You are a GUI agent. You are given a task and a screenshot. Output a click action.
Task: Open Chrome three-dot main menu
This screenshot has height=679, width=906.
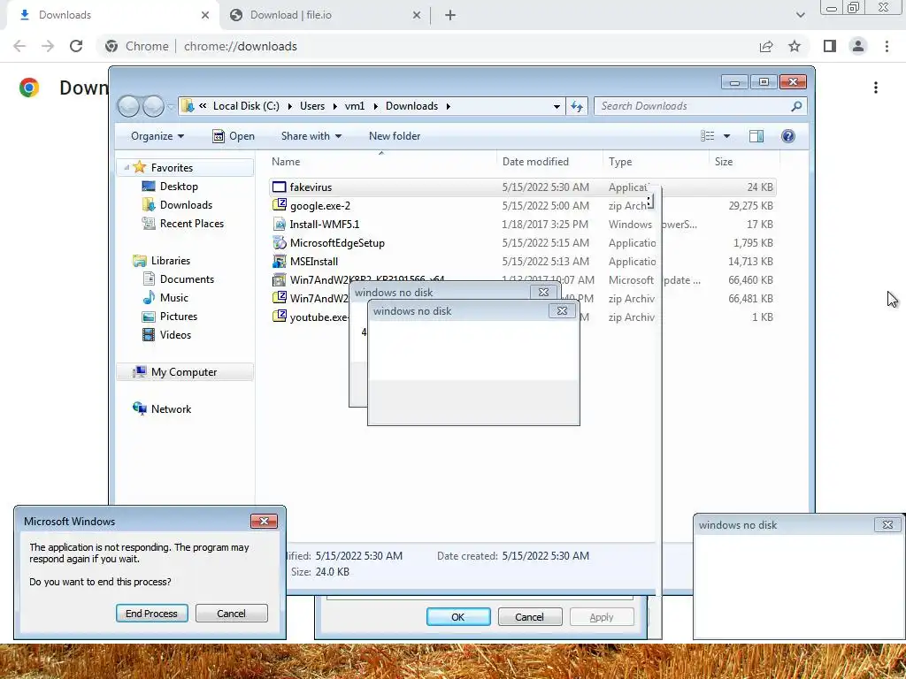887,46
